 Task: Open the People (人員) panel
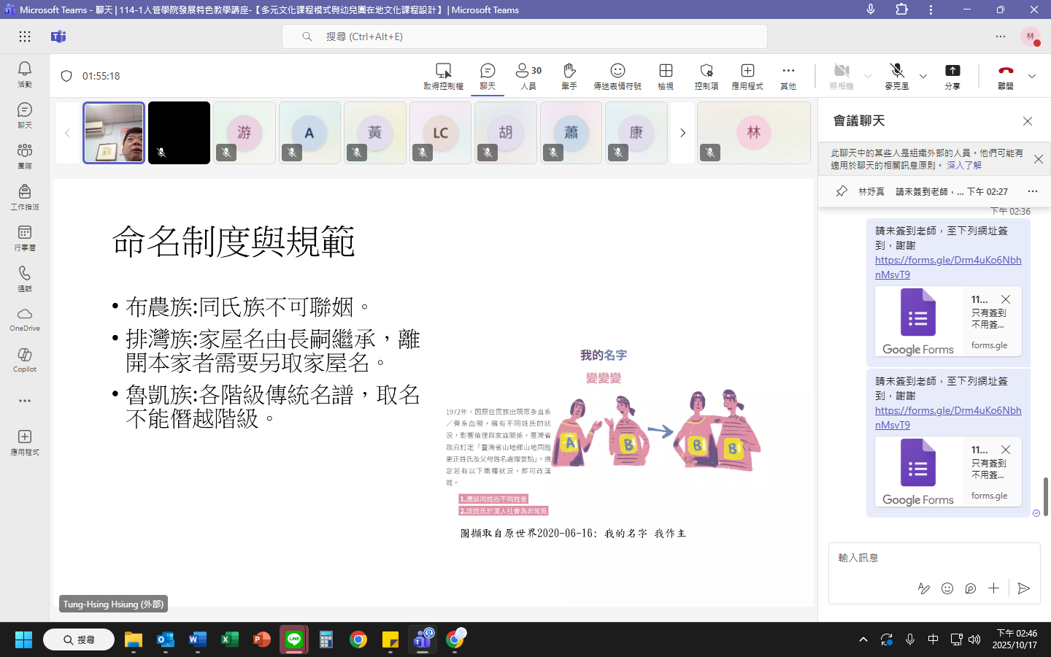point(528,76)
